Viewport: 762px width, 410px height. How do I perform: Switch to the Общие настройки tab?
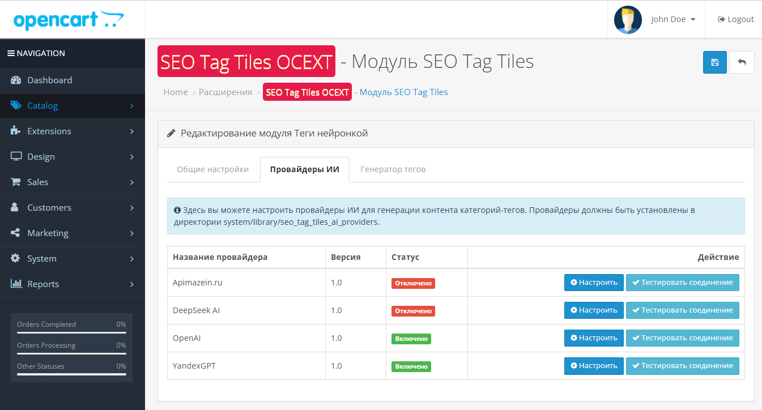pos(212,169)
